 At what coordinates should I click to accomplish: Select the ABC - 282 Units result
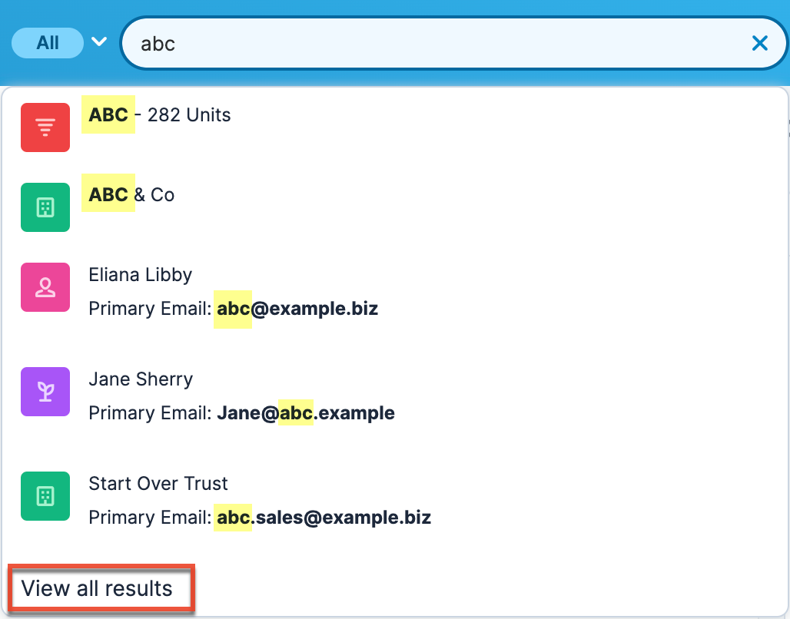pos(157,114)
